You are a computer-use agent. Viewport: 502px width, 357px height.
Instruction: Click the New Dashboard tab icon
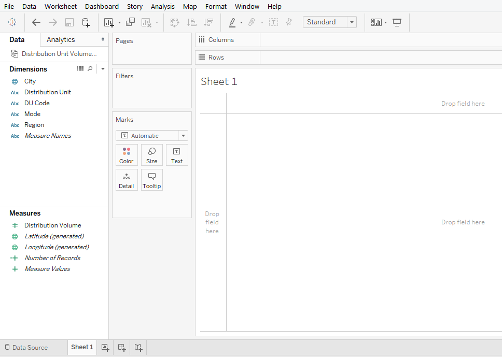click(x=122, y=347)
